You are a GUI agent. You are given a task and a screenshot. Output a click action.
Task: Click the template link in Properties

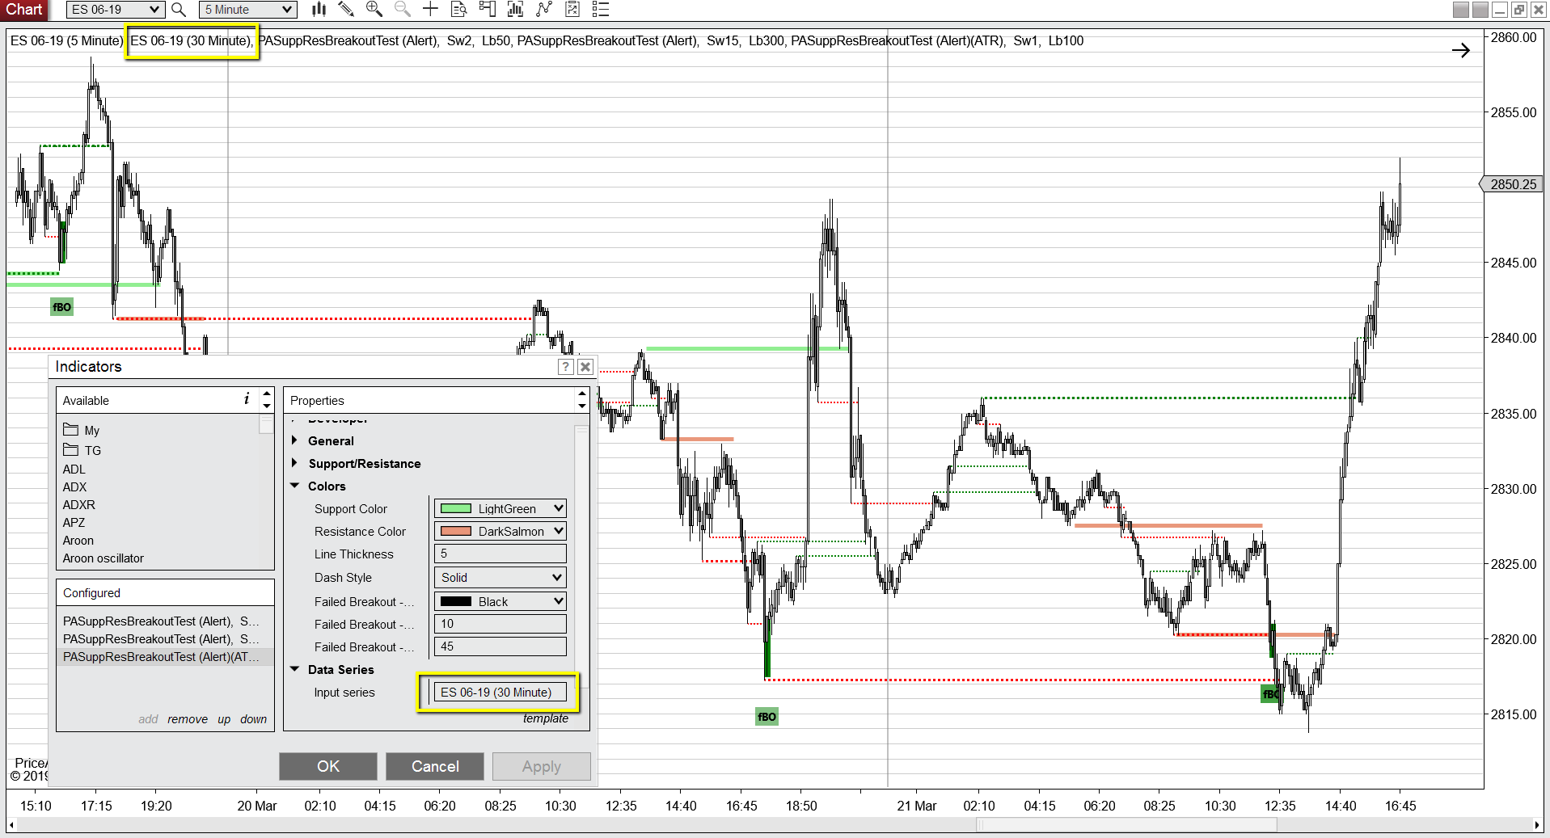click(x=545, y=718)
